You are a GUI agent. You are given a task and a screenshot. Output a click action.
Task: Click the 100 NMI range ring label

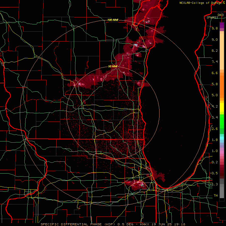(113, 20)
